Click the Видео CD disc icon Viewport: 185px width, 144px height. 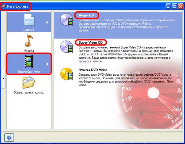pyautogui.click(x=67, y=20)
